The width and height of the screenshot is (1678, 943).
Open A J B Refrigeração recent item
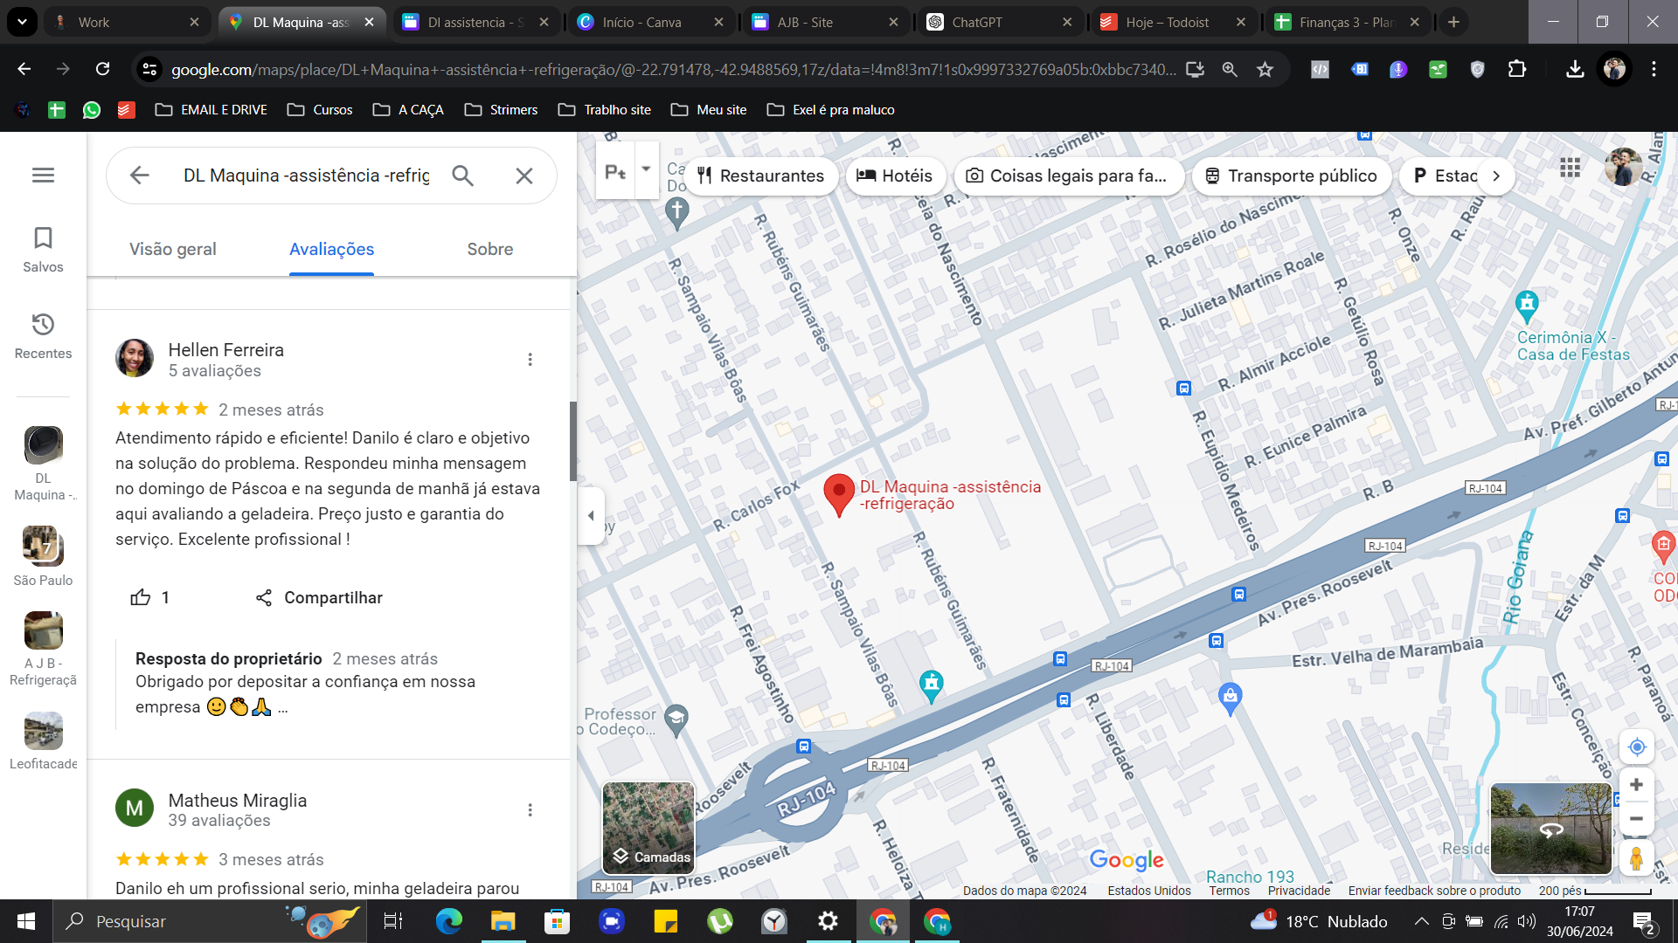pyautogui.click(x=43, y=649)
